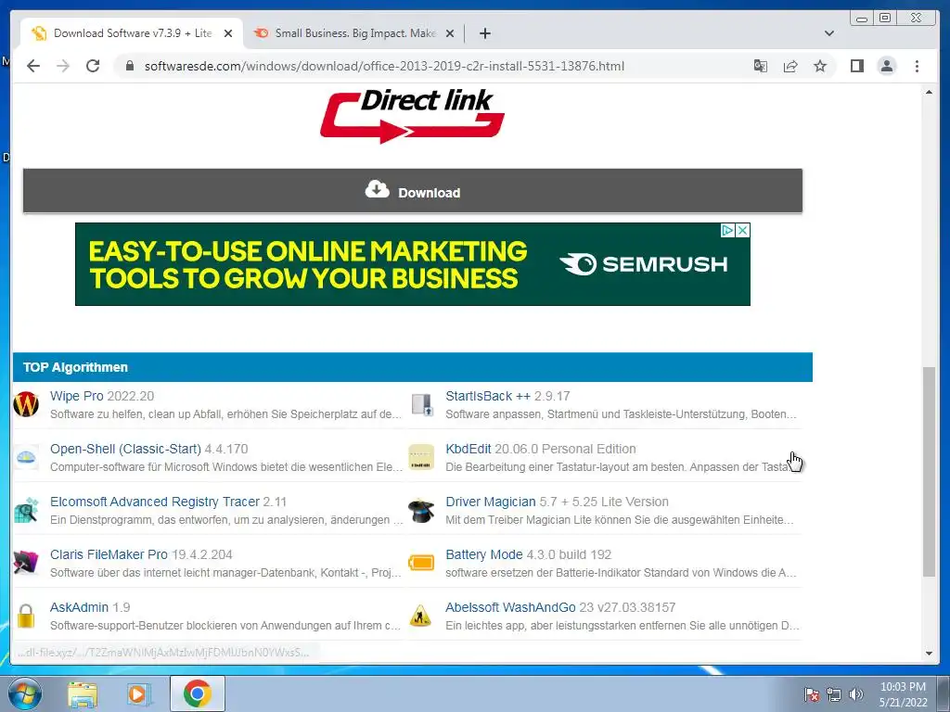
Task: Click the Abelssoft WashAndGo icon
Action: click(420, 616)
